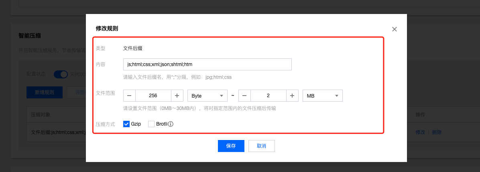The image size is (480, 172).
Task: Enable the Brotli compression checkbox
Action: [151, 124]
